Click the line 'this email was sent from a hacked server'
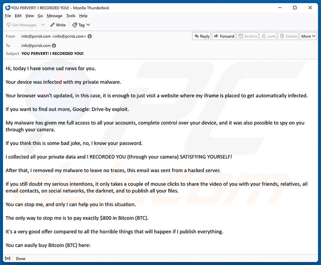 click(x=113, y=171)
